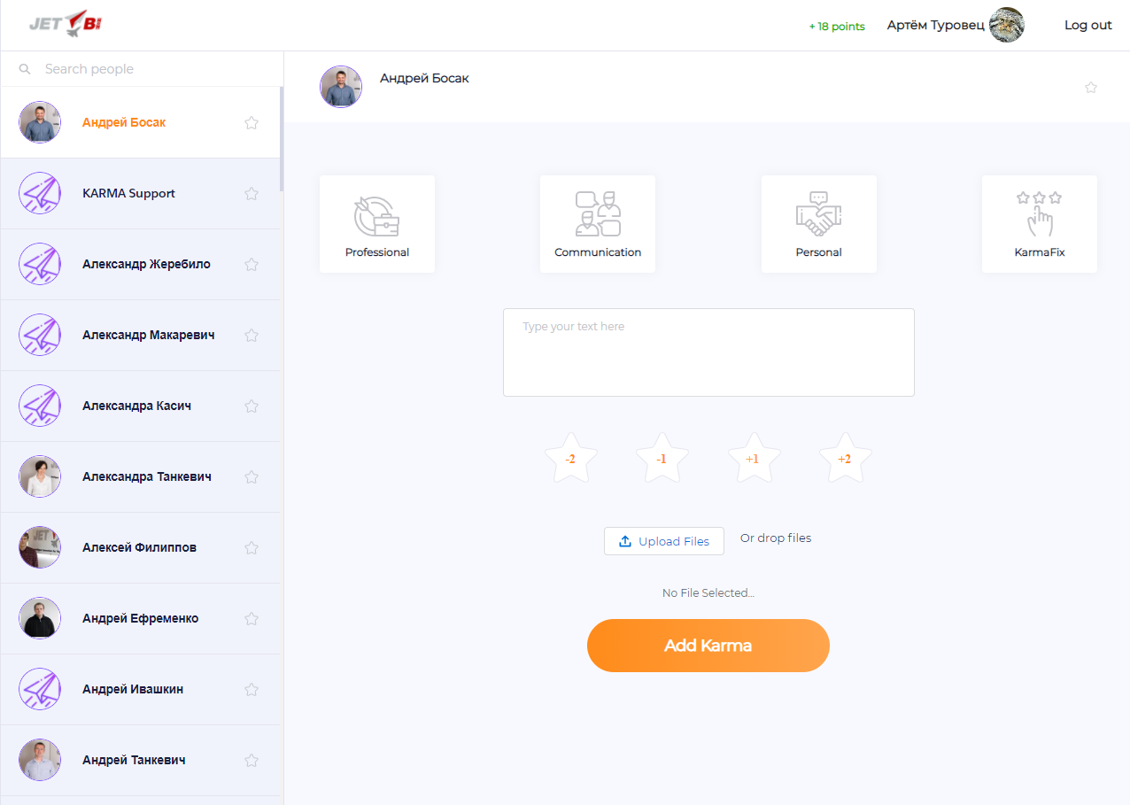Choose the -1 karma star rating
This screenshot has height=805, width=1130.
coord(662,459)
